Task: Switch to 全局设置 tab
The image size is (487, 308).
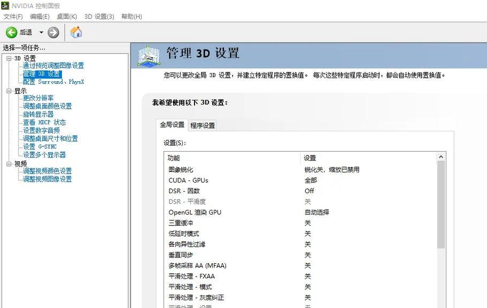Action: 172,125
